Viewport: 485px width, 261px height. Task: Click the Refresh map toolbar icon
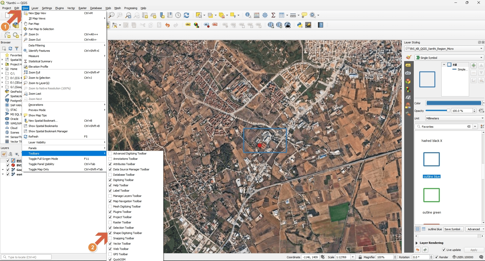[x=186, y=15]
